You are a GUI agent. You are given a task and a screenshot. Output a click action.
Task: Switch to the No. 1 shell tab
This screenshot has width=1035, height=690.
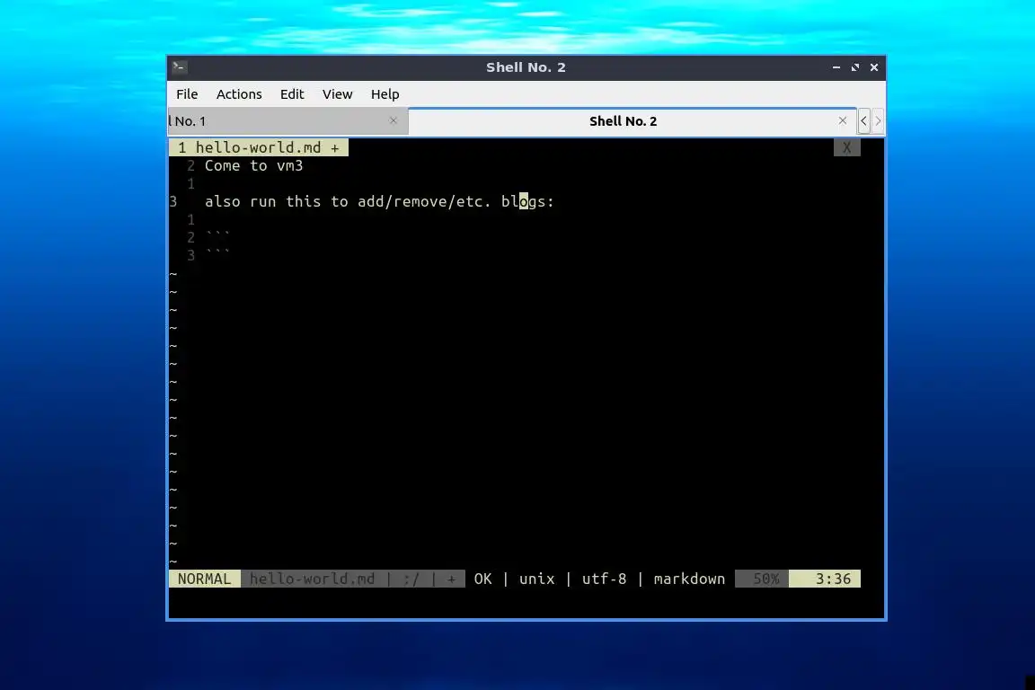[287, 120]
